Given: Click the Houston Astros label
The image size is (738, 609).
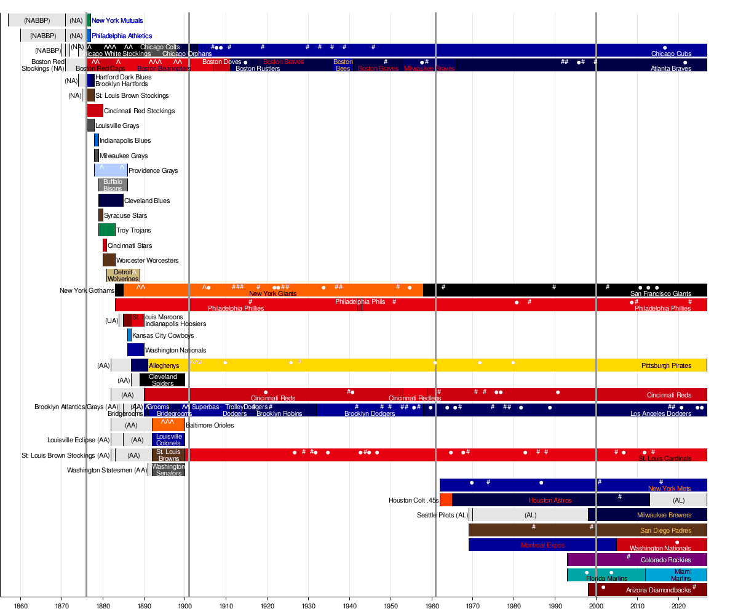Looking at the screenshot, I should [x=550, y=500].
